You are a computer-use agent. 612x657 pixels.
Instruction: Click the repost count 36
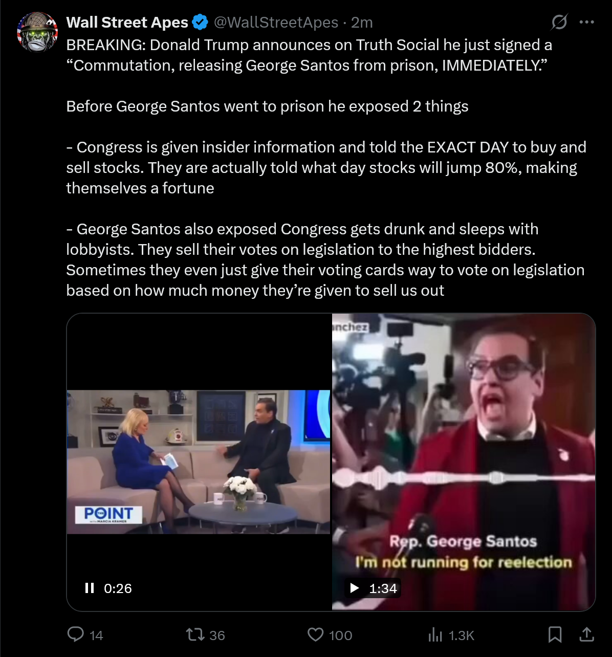click(217, 636)
